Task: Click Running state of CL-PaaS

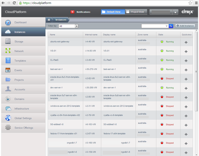Action: click(170, 60)
